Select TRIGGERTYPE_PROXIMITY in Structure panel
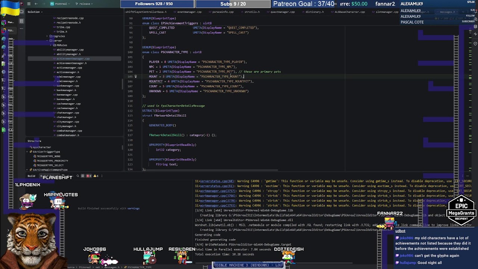This screenshot has height=269, width=478. (x=50, y=161)
